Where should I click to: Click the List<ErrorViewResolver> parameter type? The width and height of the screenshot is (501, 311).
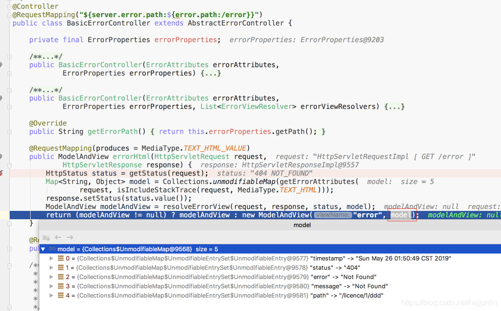pos(248,107)
